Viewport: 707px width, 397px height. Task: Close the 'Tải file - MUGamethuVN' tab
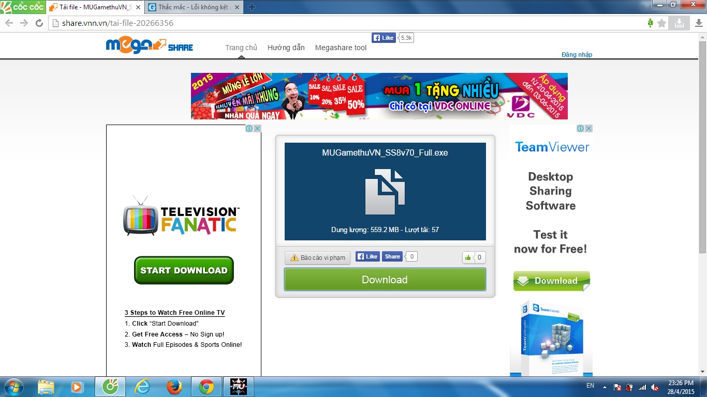(x=138, y=7)
